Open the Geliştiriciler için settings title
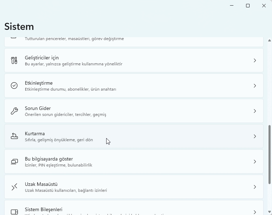 (42, 58)
